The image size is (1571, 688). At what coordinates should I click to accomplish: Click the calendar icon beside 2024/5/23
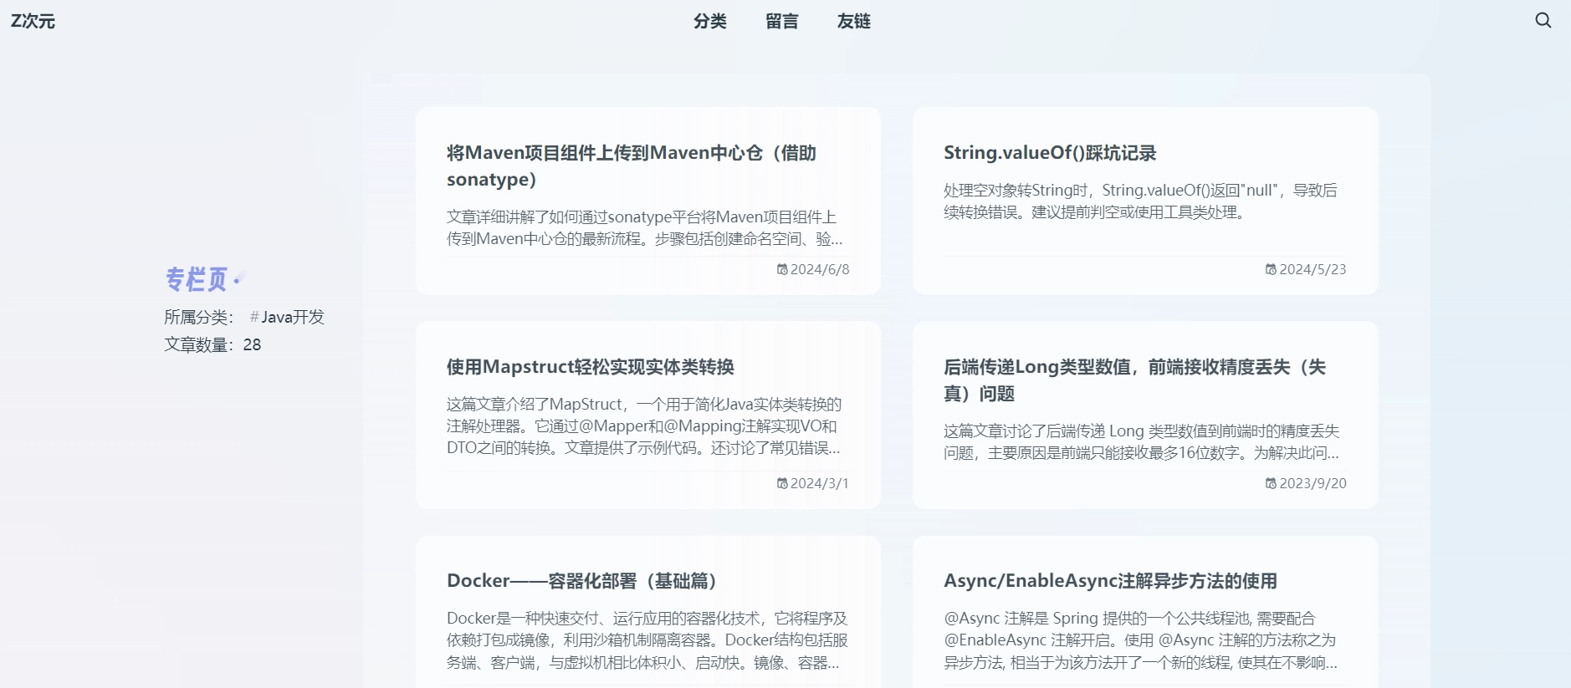coord(1271,269)
